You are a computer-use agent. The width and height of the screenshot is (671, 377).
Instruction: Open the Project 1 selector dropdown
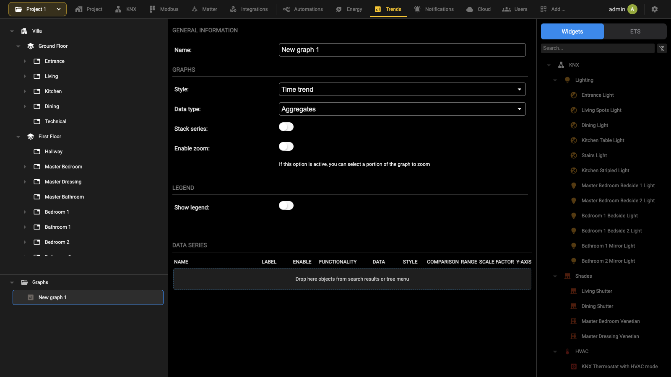37,9
